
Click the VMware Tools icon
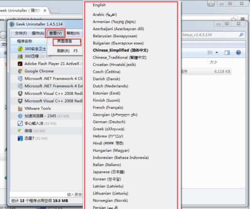pos(20,108)
